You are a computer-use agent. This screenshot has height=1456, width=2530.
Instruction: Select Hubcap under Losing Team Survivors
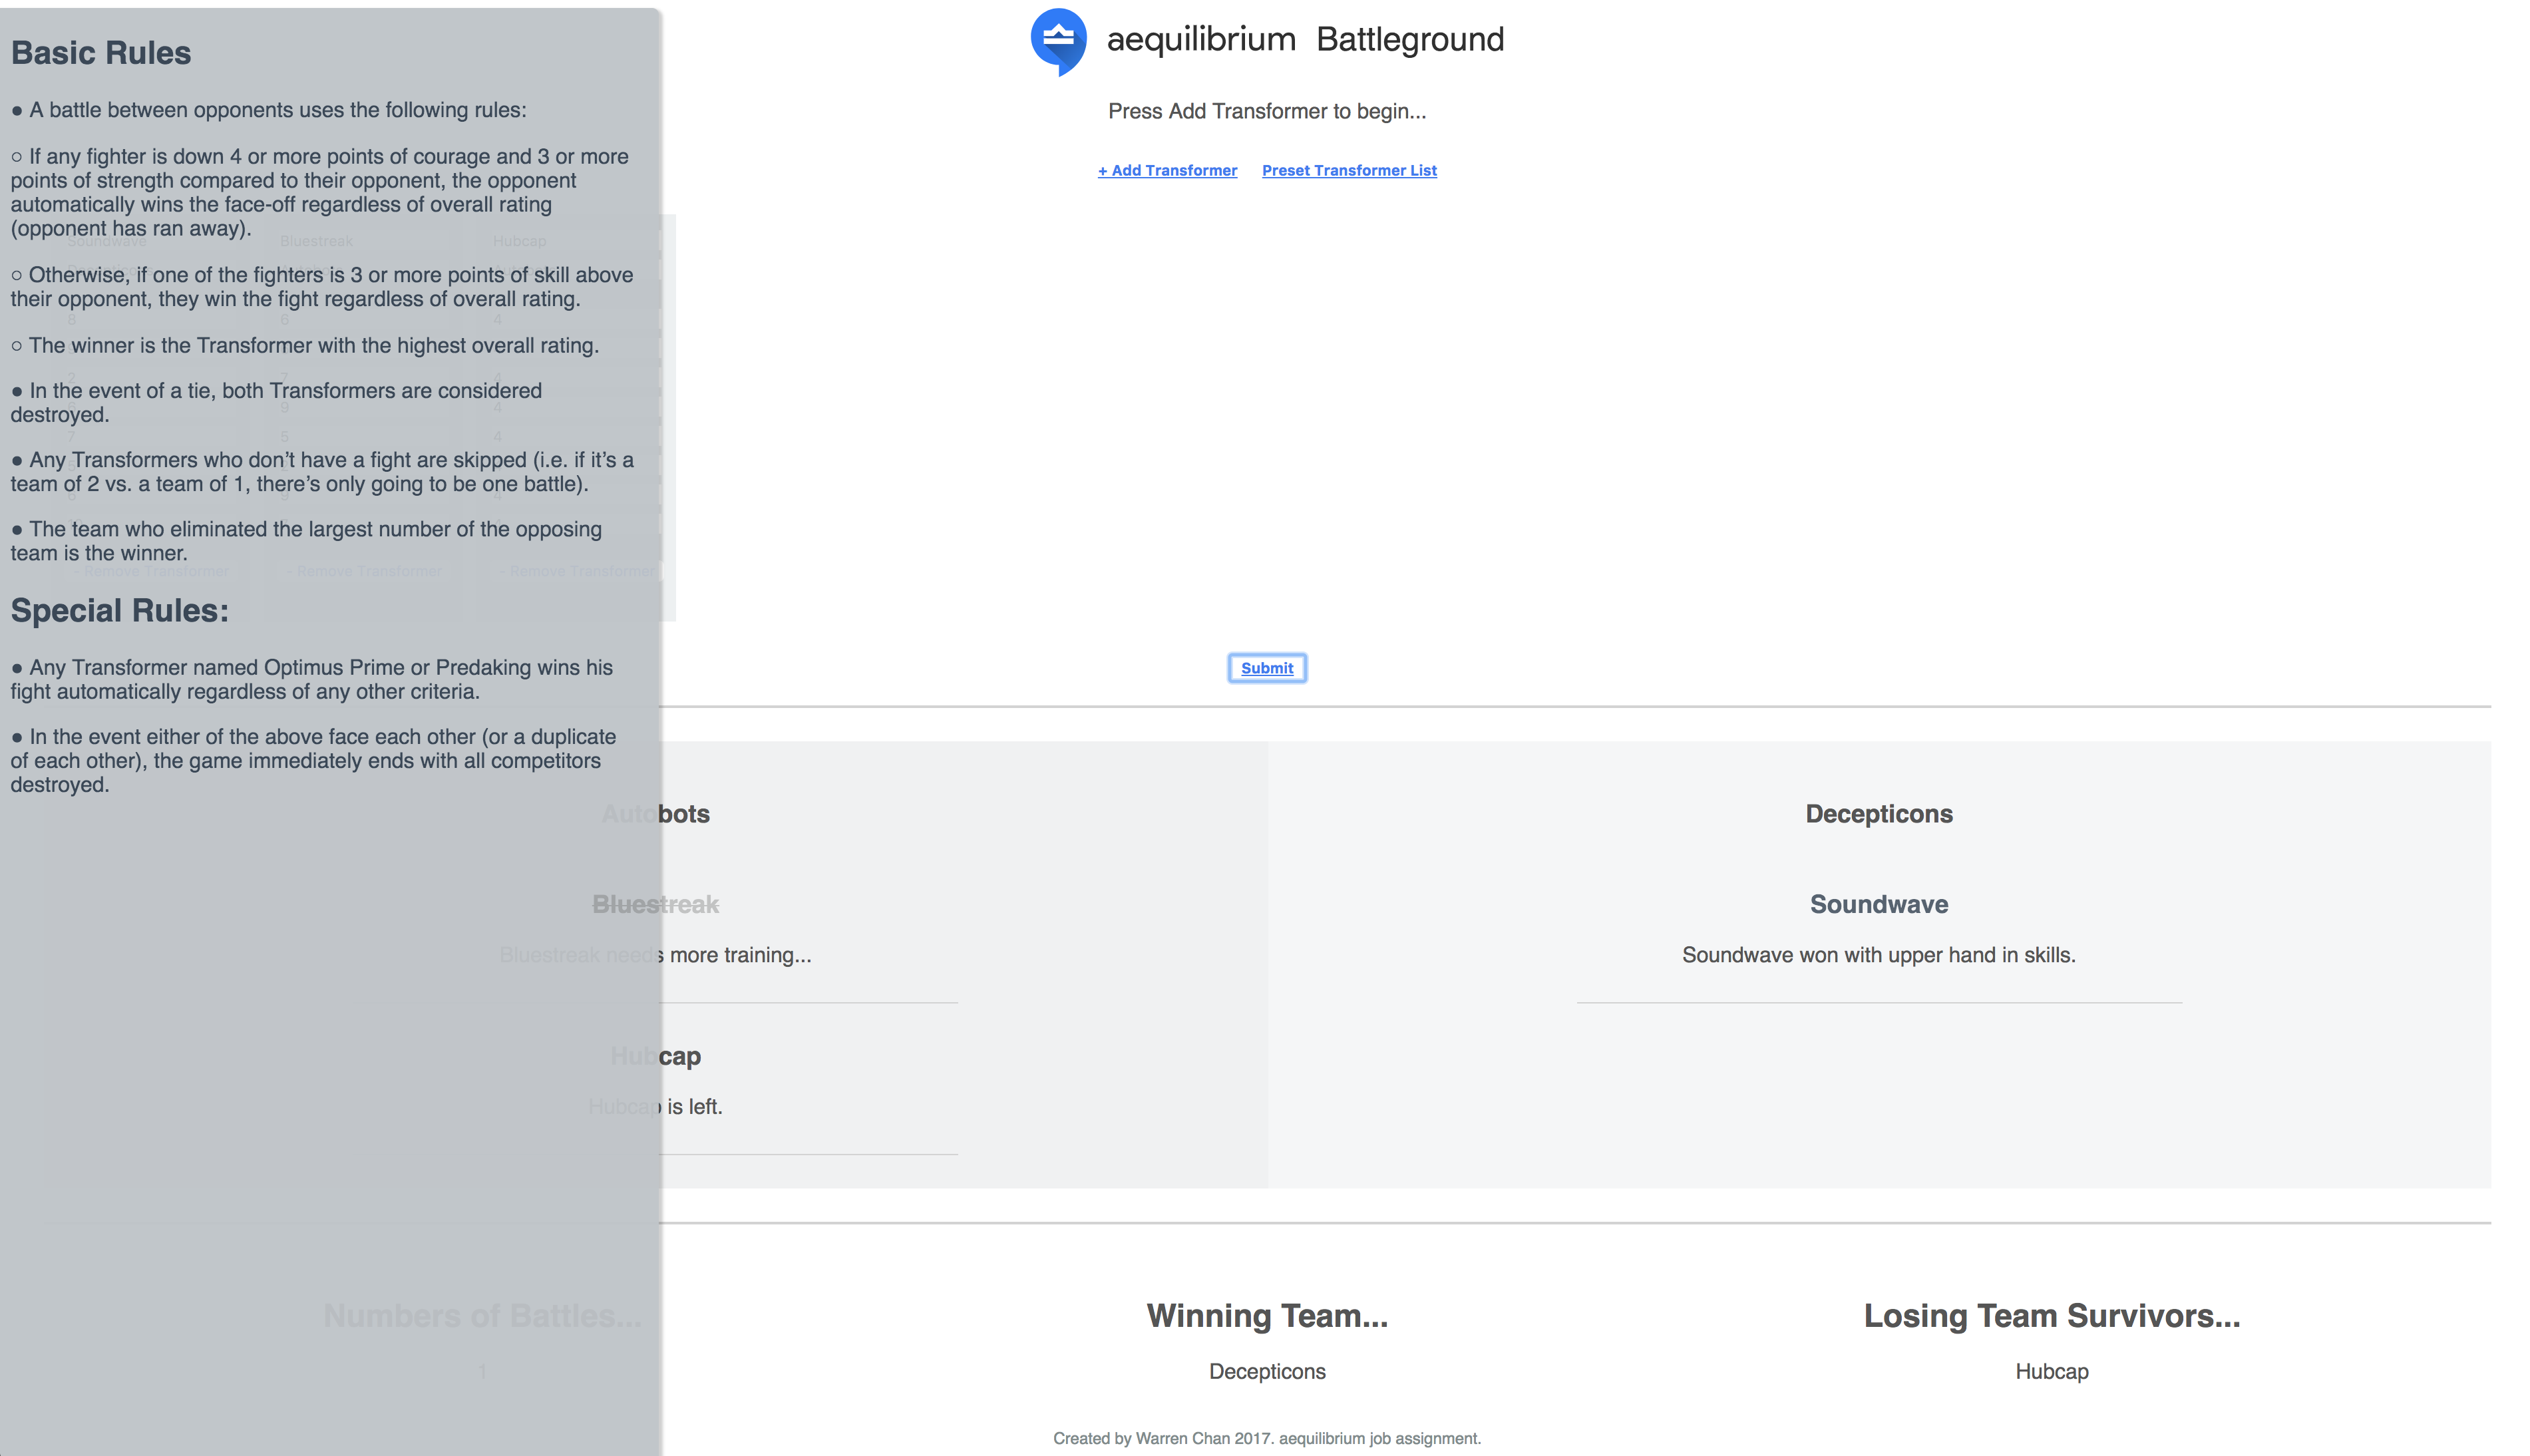click(2051, 1371)
